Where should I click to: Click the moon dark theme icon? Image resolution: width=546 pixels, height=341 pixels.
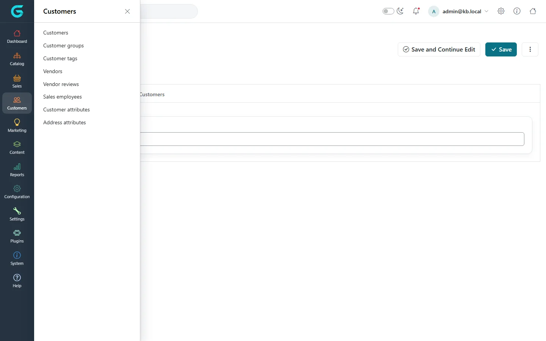400,11
